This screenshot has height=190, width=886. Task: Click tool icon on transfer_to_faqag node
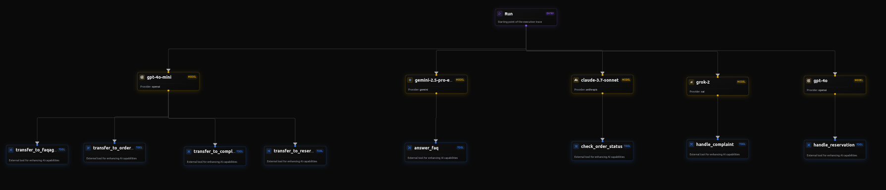point(11,150)
